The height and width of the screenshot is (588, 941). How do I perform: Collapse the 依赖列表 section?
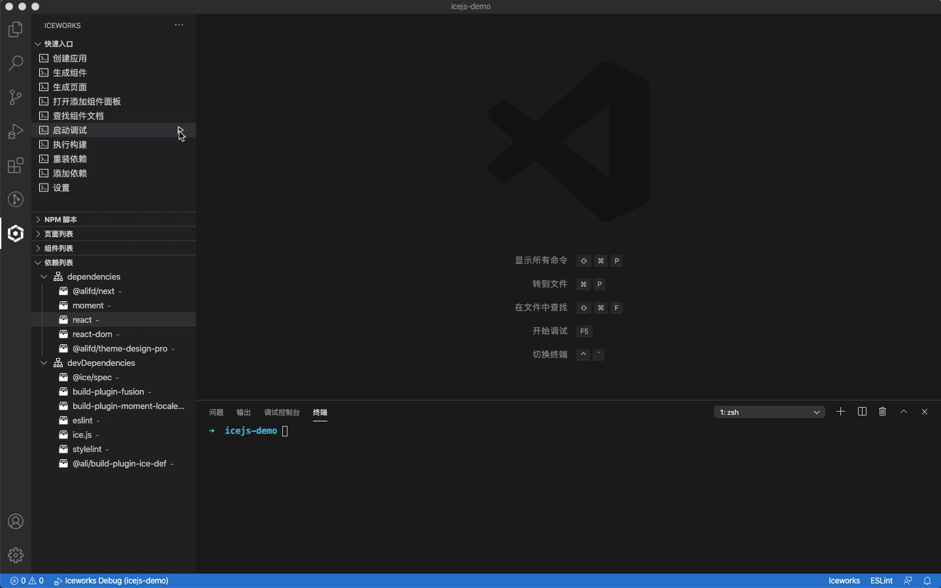[114, 263]
